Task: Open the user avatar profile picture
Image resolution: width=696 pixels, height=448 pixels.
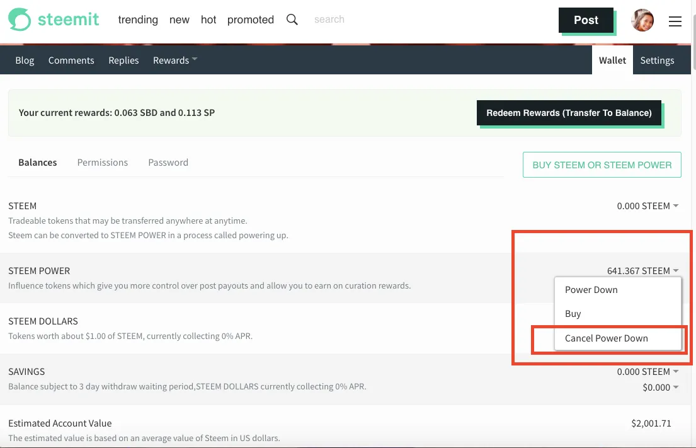Action: pos(642,20)
